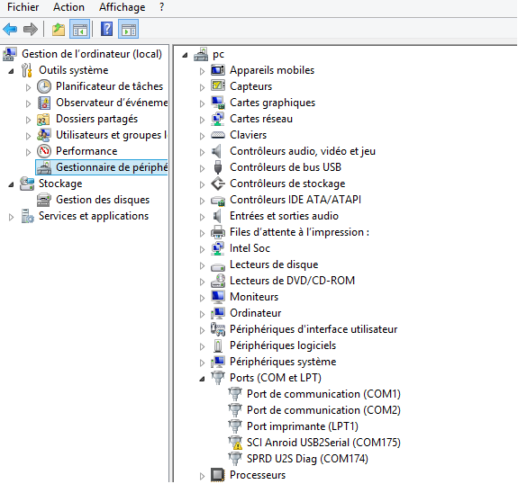Select Gestion de l'ordinateur (local) root
518x484 pixels.
[92, 54]
